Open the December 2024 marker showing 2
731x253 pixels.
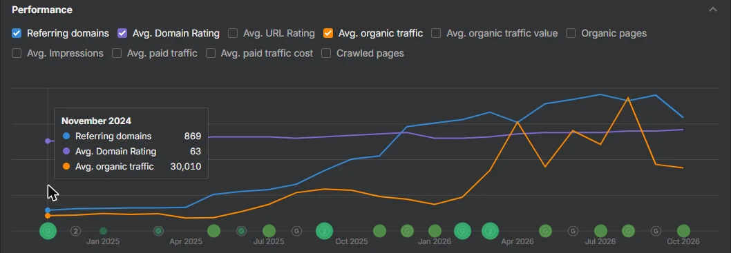pos(75,231)
